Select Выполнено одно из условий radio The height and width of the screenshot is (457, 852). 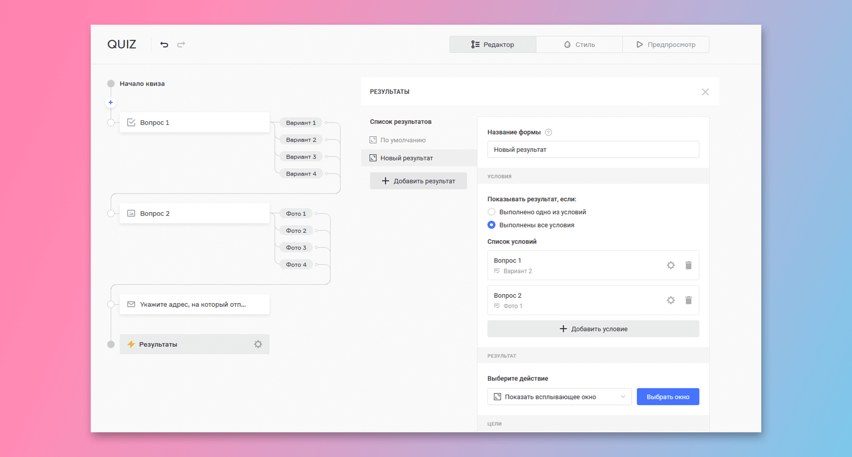pos(492,212)
